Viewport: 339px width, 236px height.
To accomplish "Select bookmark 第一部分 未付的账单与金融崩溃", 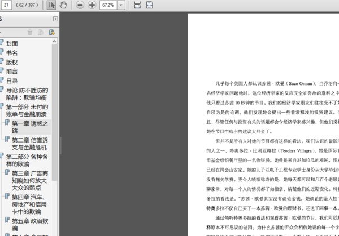I will pos(27,110).
